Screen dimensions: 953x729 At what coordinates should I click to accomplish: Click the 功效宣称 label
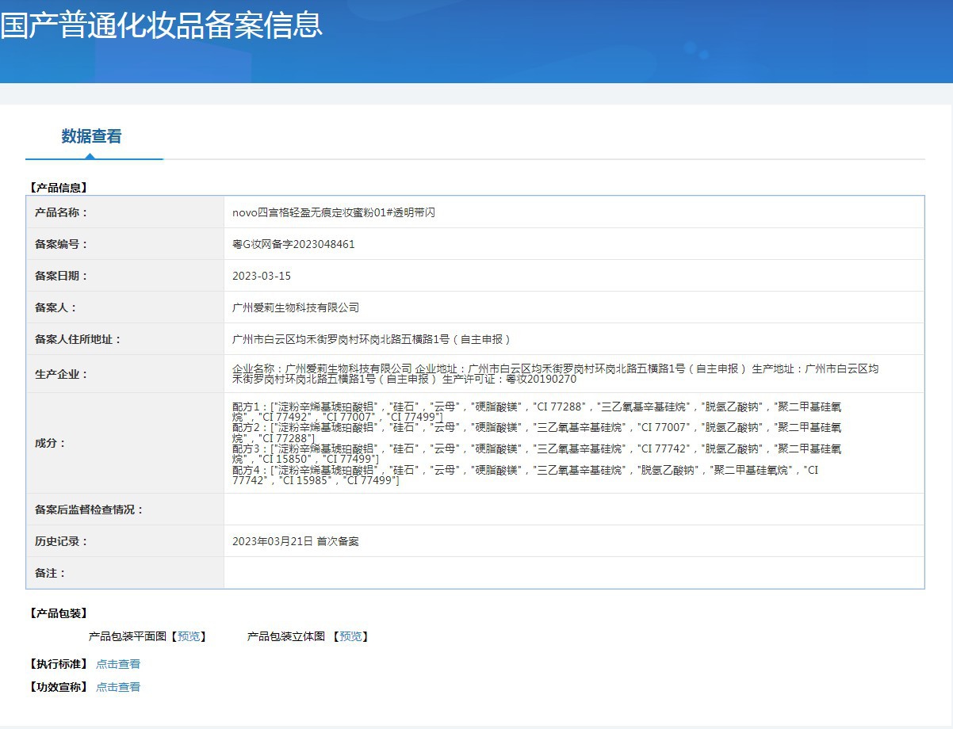coord(58,687)
